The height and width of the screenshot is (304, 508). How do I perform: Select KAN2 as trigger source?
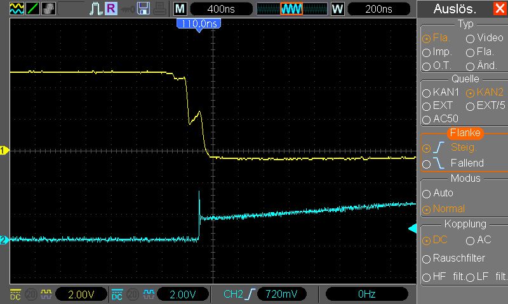[x=485, y=92]
